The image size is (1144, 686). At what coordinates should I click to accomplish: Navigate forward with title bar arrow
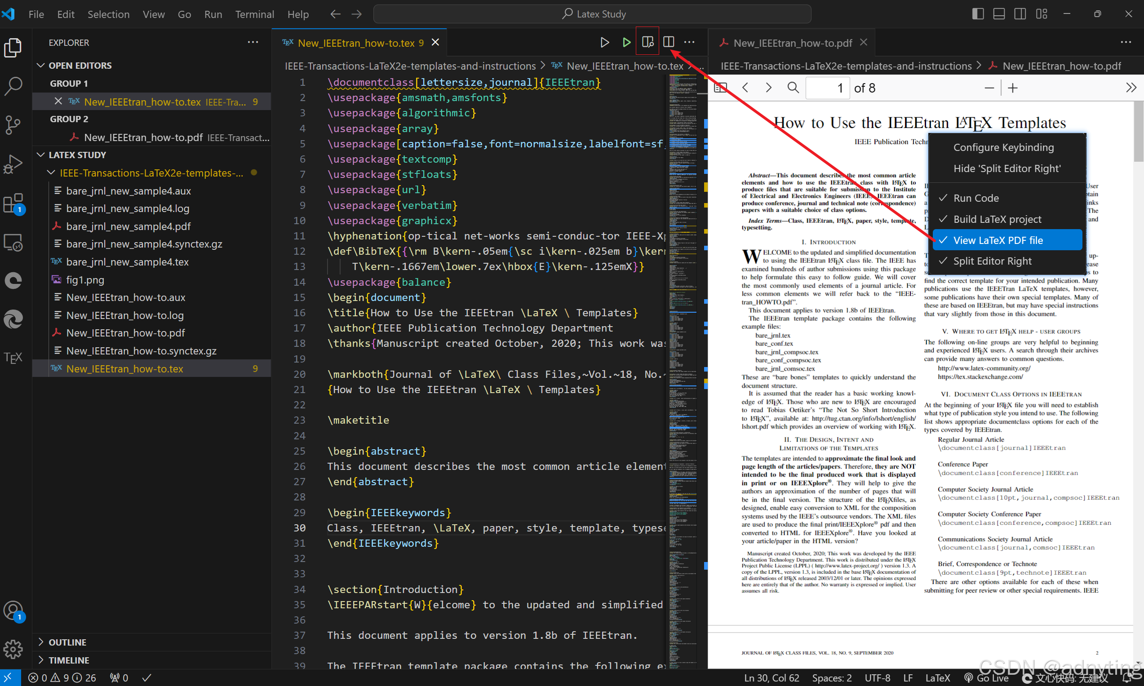click(356, 14)
